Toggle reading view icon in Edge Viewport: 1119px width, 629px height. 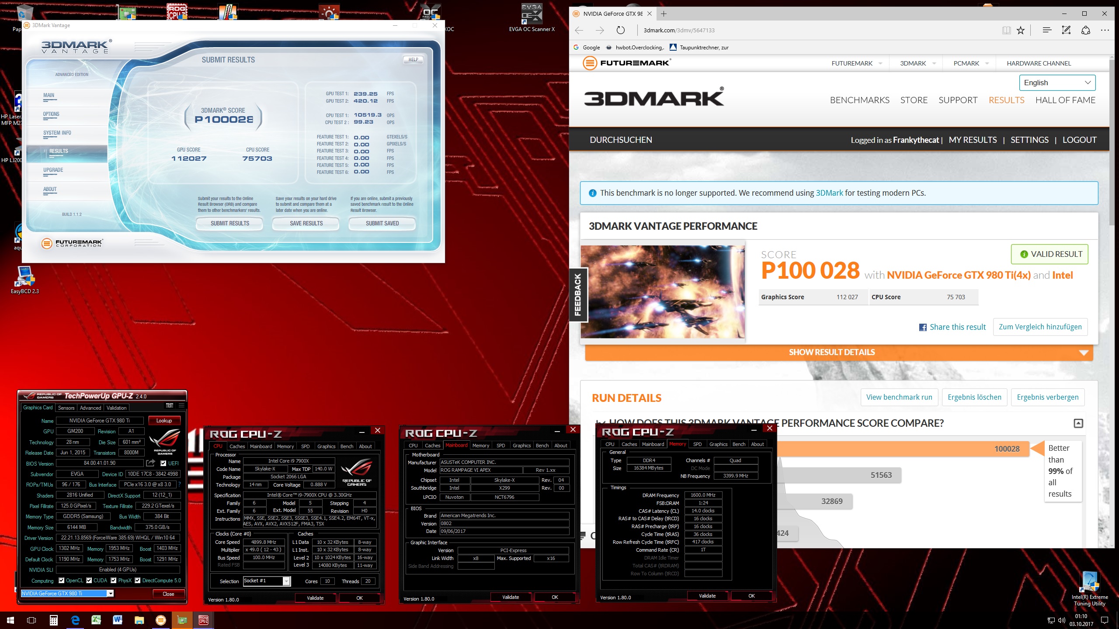pos(1006,30)
